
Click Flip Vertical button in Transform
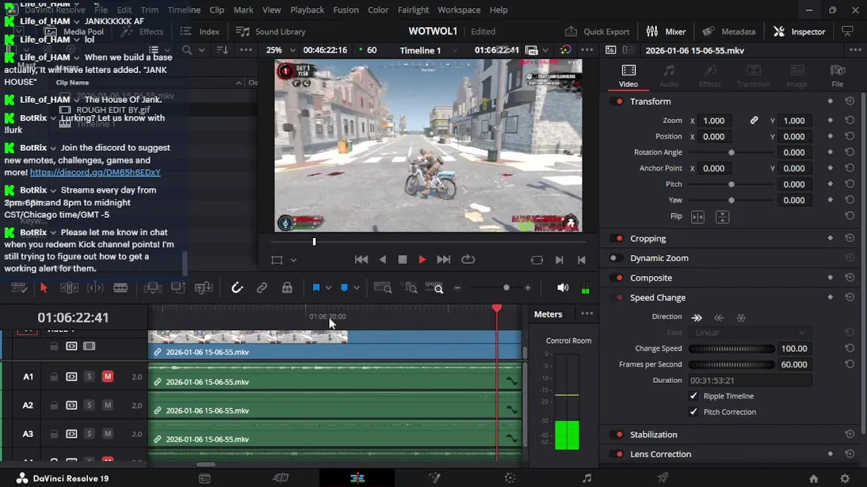pyautogui.click(x=723, y=217)
